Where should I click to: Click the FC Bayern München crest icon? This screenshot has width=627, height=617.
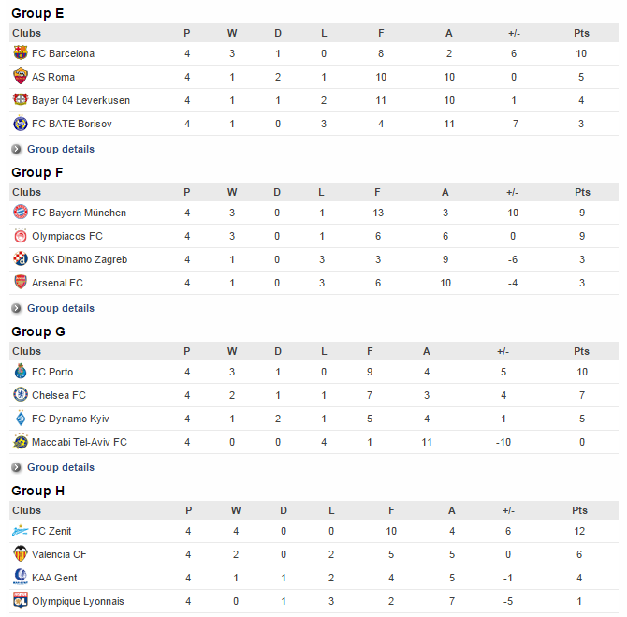point(21,213)
